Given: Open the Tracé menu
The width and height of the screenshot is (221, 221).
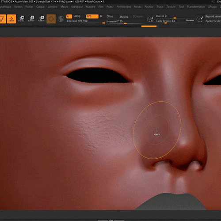Looking at the screenshot, I should 160,7.
